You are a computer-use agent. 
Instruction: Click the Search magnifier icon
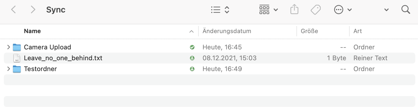[x=406, y=10]
